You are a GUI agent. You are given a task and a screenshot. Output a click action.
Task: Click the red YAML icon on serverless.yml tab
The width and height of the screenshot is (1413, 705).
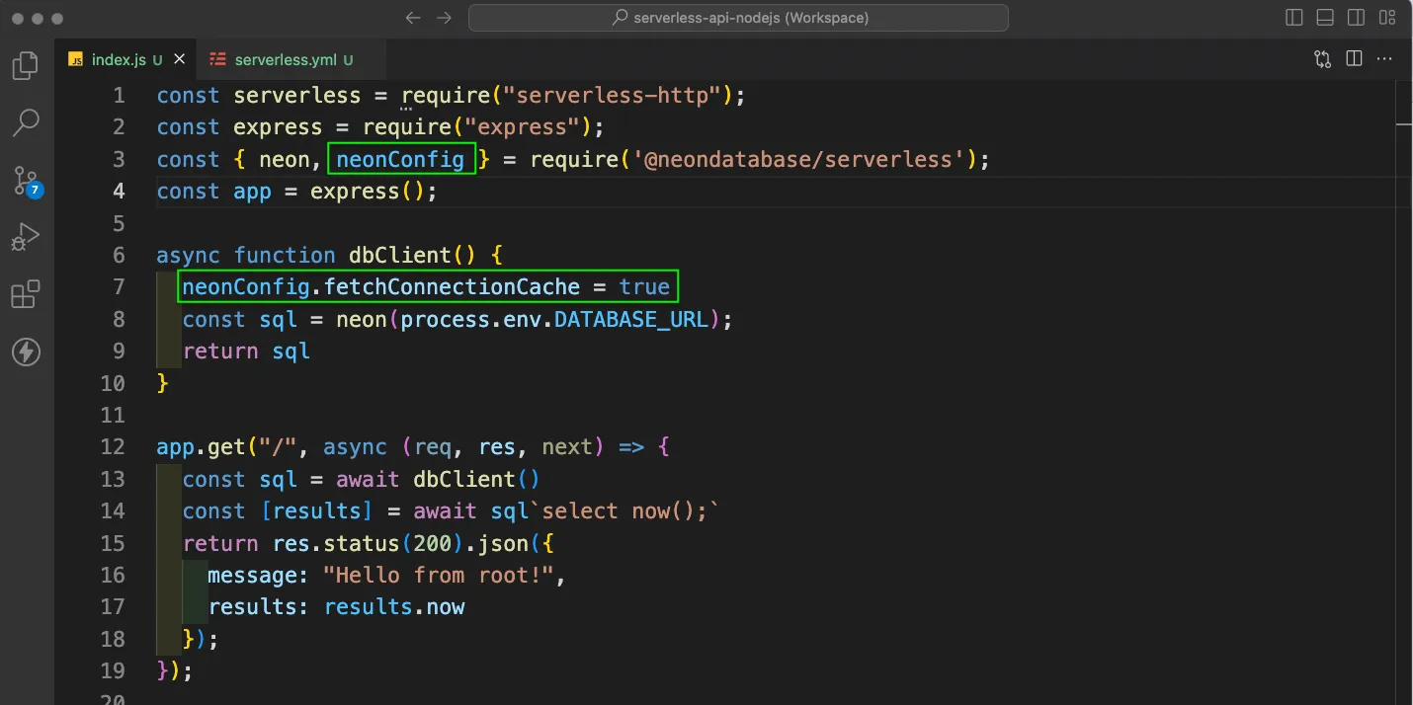coord(218,59)
